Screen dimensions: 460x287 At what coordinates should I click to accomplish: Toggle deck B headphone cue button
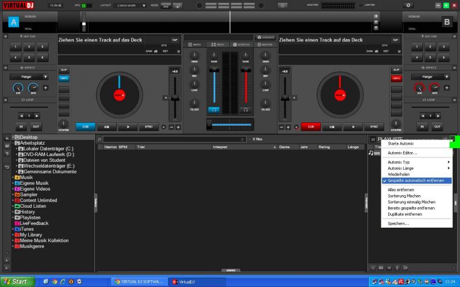246,110
